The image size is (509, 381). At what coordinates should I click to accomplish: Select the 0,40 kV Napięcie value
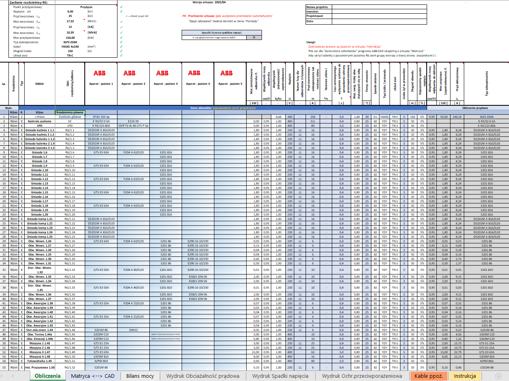pyautogui.click(x=70, y=12)
